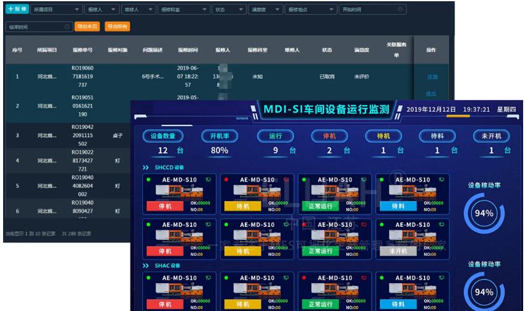Viewport: 525px width, 311px height.
Task: Click clock icon in 开始时间 field
Action: [x=401, y=10]
